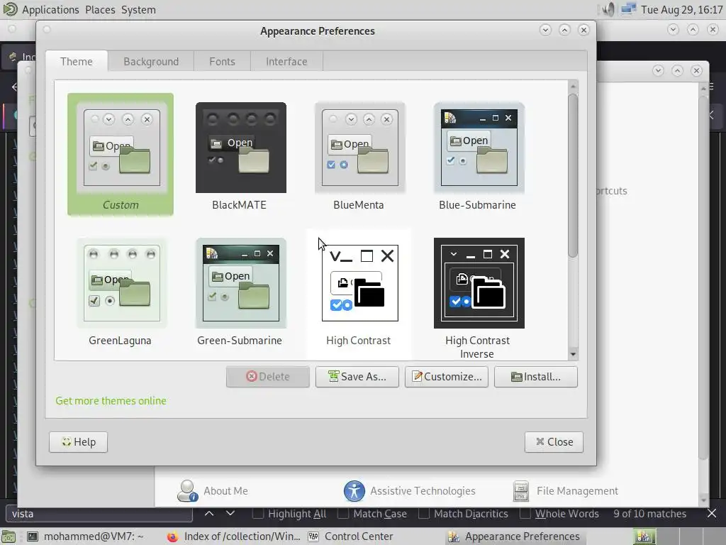
Task: Go to the Interface tab
Action: point(286,62)
